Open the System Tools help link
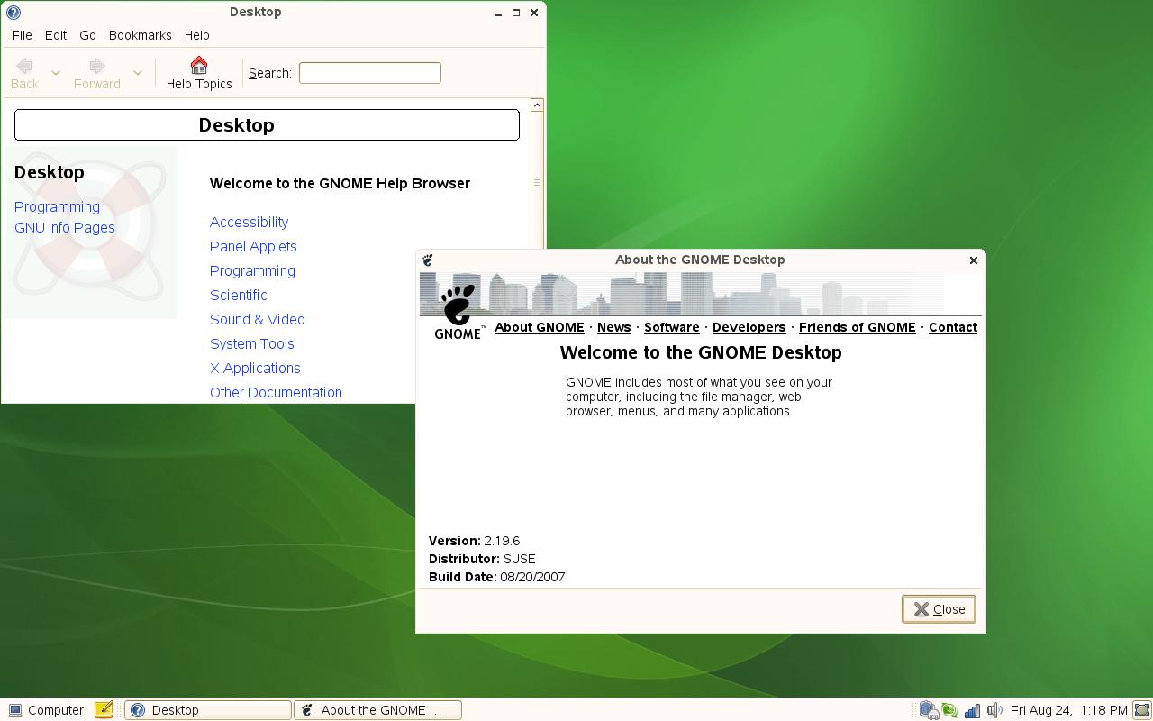This screenshot has height=721, width=1153. click(x=251, y=343)
